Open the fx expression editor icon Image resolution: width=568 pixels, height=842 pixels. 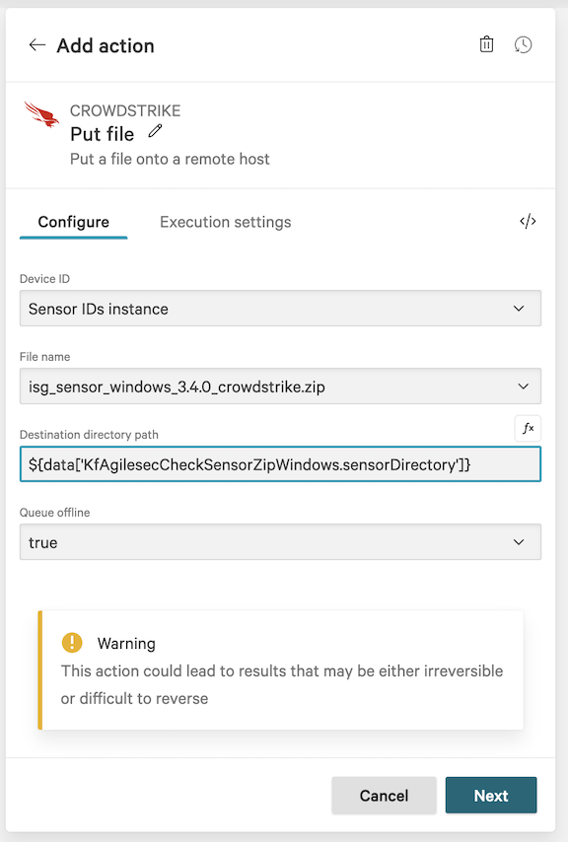click(528, 428)
